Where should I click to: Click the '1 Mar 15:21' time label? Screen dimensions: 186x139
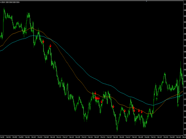(153, 137)
